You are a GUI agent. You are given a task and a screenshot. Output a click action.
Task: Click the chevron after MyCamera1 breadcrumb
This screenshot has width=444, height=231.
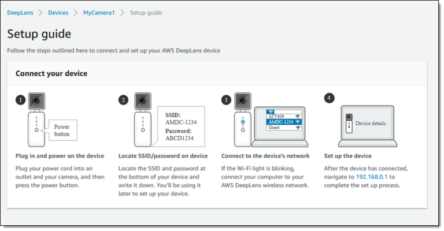(x=123, y=13)
